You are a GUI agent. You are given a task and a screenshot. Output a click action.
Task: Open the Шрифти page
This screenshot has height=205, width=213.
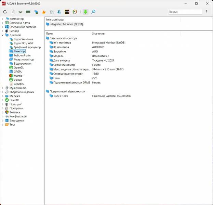point(17,84)
